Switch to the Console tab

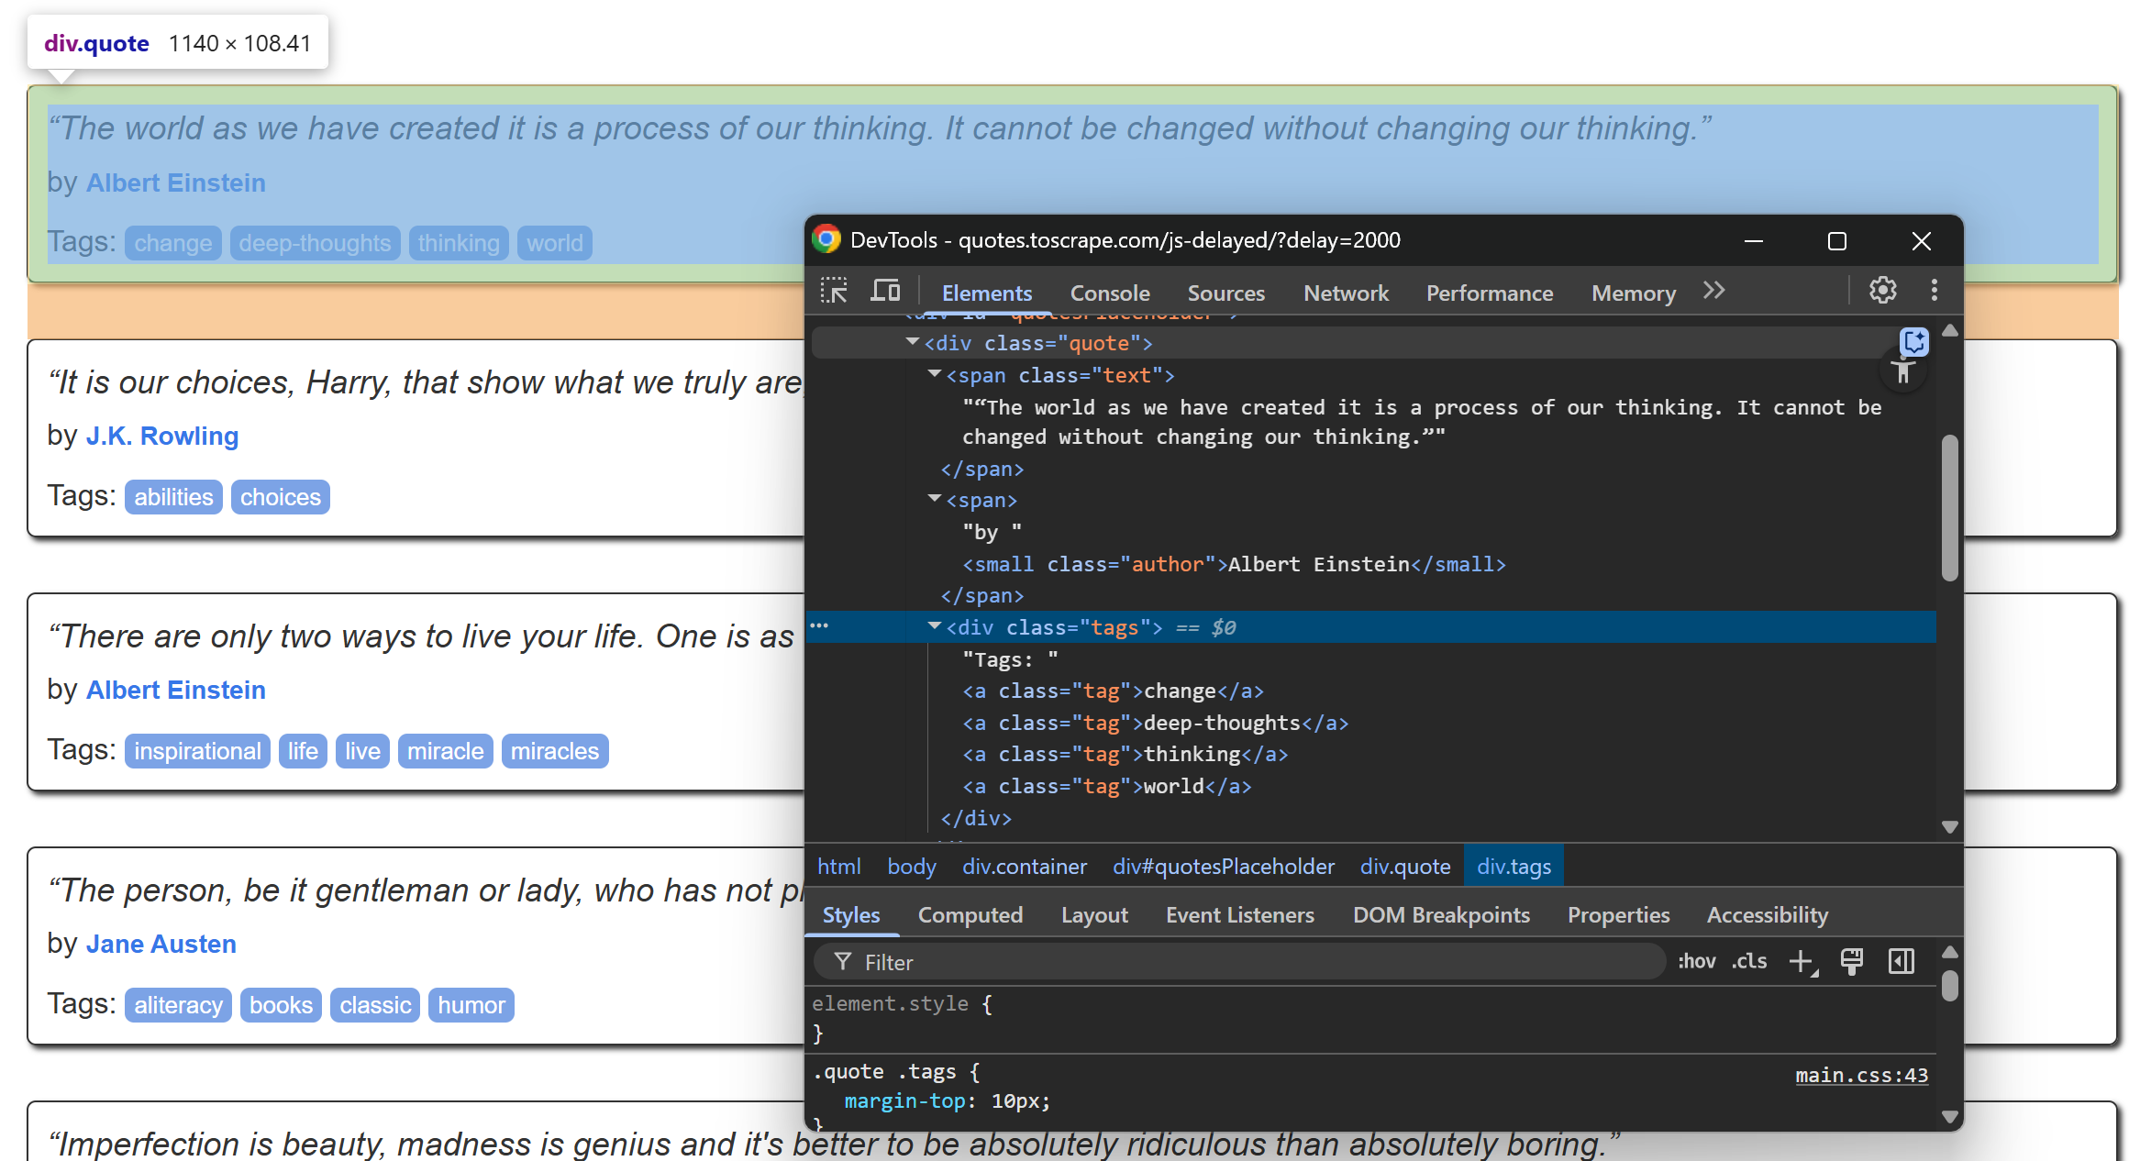click(1109, 293)
